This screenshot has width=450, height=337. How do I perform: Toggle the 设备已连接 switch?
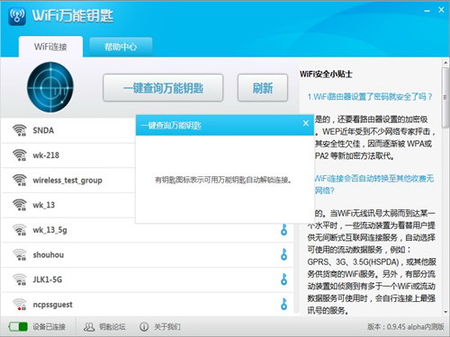[18, 326]
